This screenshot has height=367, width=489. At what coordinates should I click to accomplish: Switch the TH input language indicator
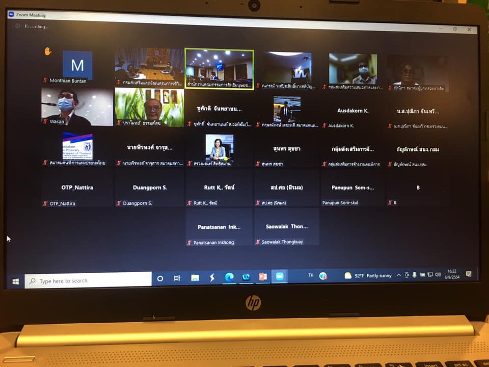point(311,275)
